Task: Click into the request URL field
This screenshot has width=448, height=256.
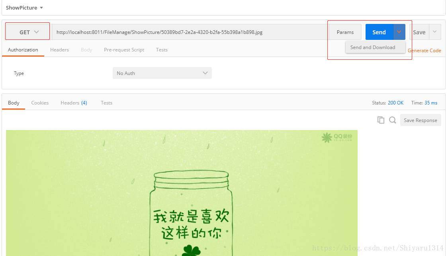Action: 190,32
